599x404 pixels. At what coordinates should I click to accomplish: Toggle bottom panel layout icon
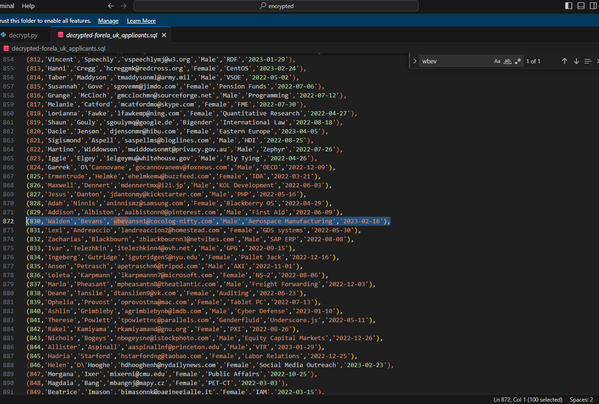click(581, 6)
